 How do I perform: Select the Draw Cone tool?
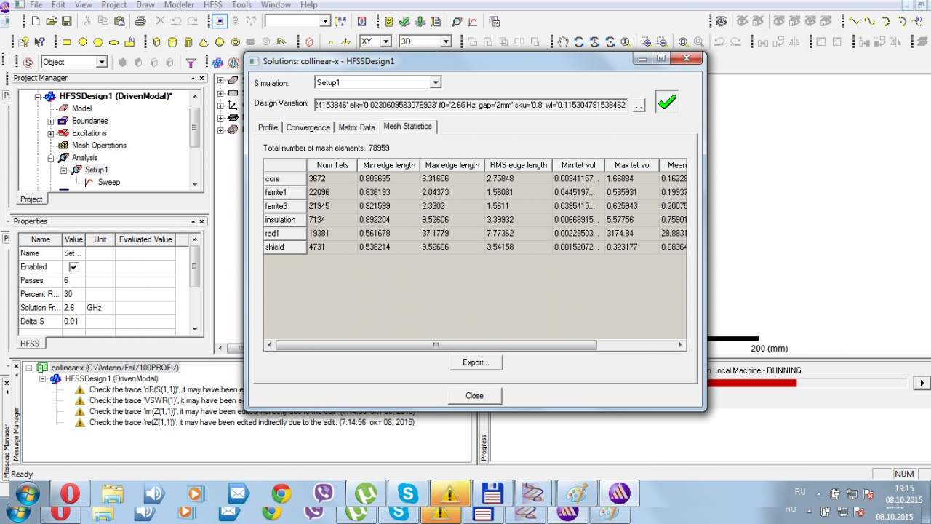(x=205, y=42)
